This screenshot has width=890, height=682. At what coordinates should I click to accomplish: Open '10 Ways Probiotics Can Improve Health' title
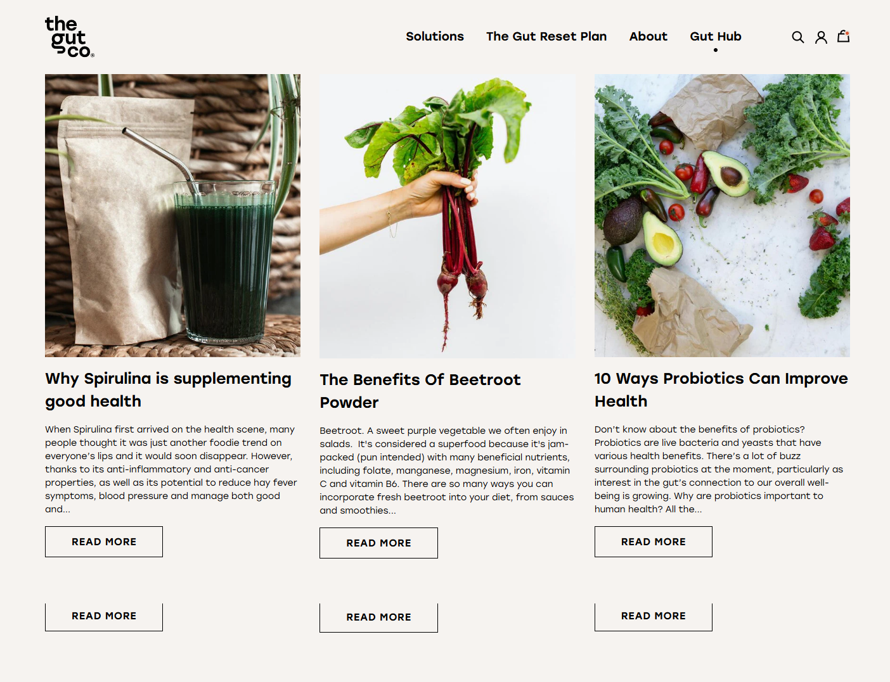tap(721, 389)
